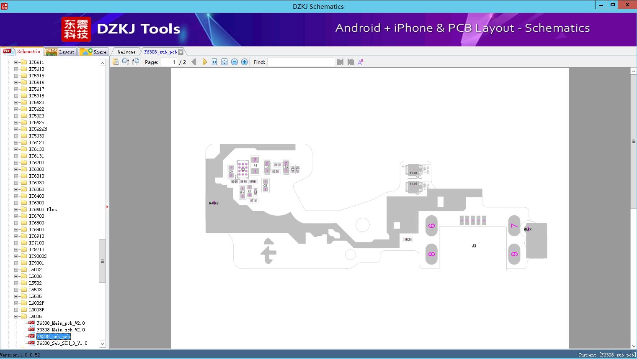Select the L5002 folder

(x=35, y=270)
